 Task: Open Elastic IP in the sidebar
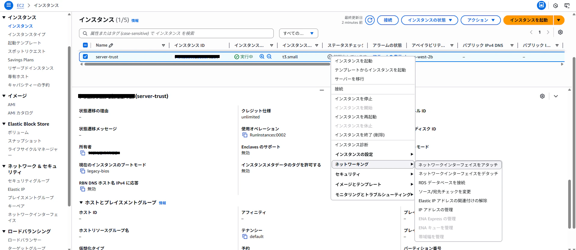tap(16, 189)
